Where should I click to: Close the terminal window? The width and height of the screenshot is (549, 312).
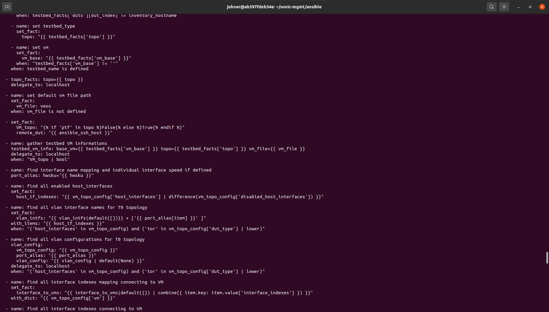pos(542,7)
